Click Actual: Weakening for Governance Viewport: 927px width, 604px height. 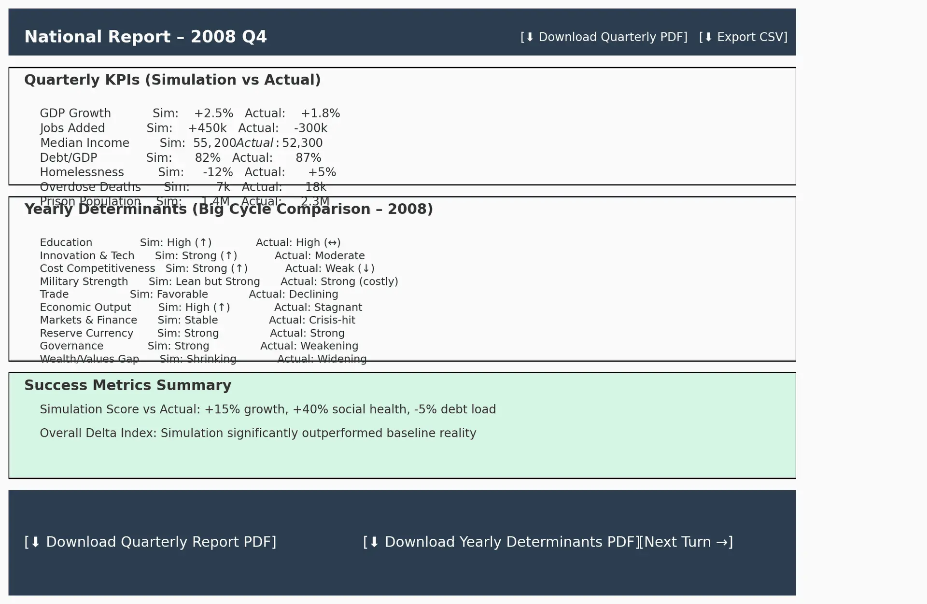[309, 346]
